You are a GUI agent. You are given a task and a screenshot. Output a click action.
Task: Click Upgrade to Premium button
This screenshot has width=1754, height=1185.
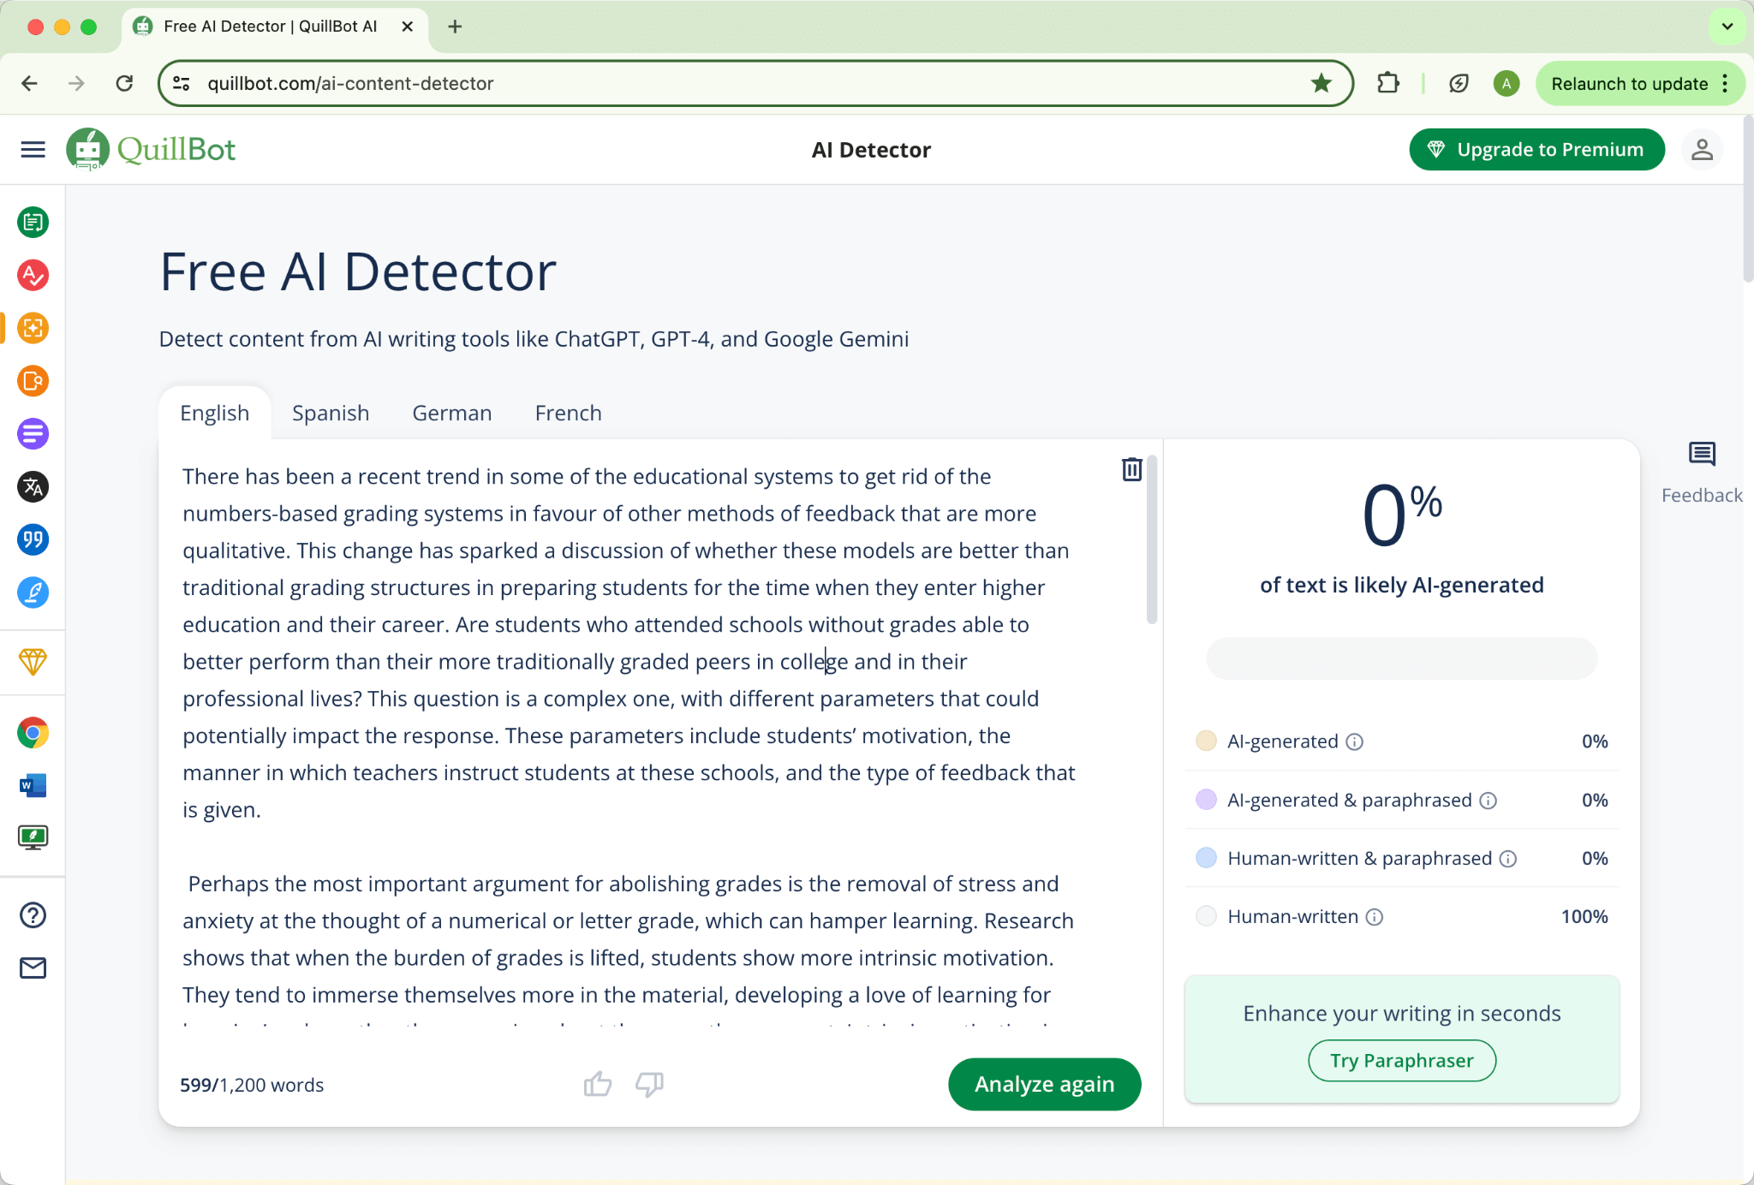(1536, 150)
